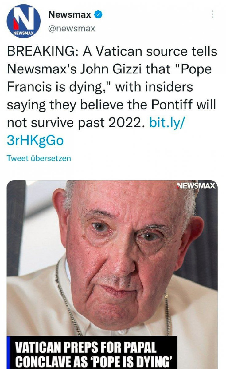
Task: Click the Newsmax display name
Action: [70, 14]
